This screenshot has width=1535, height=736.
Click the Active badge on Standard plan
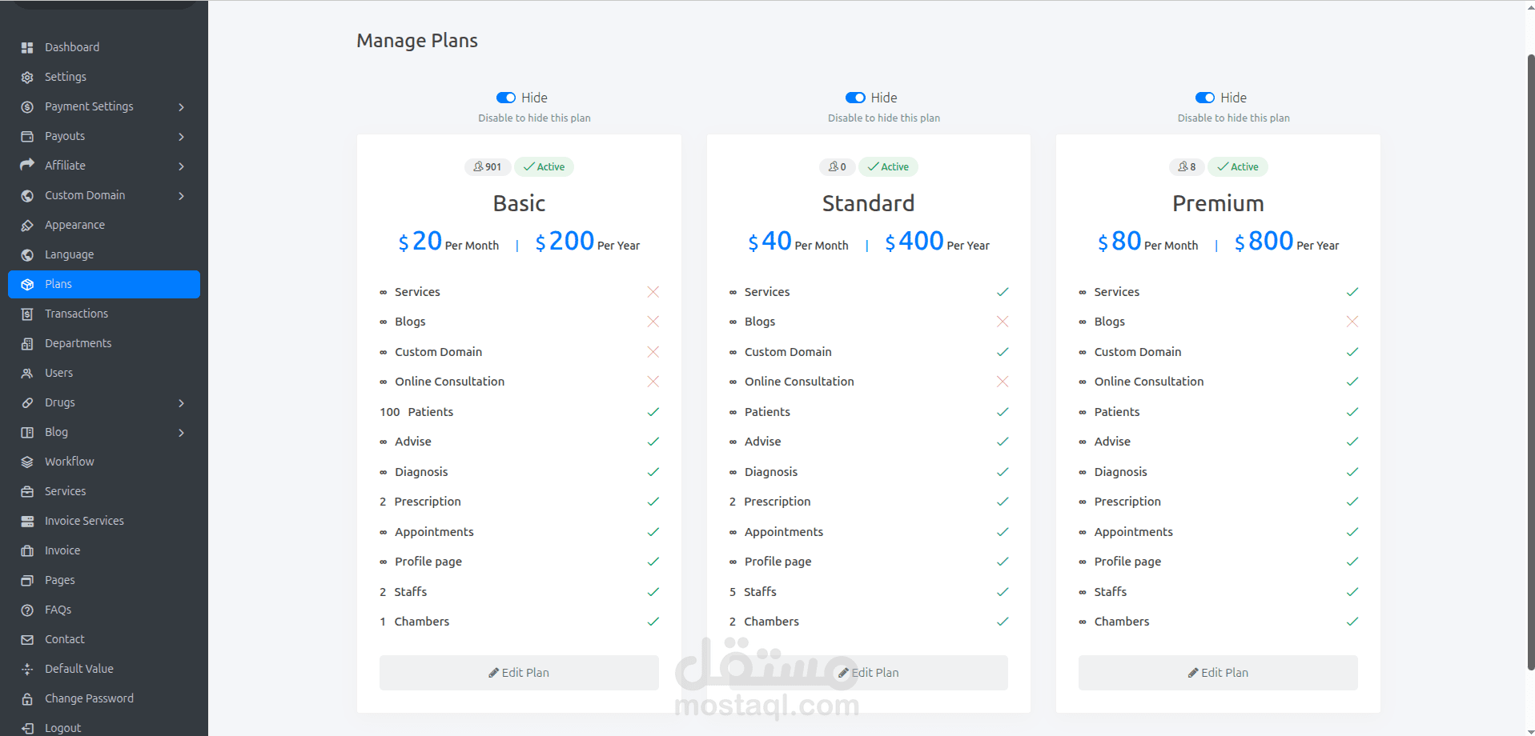click(888, 167)
